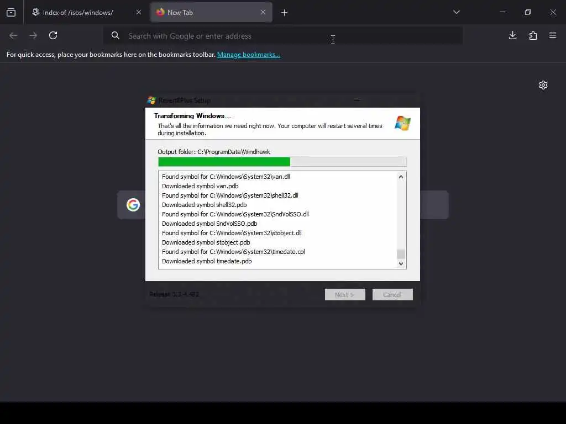Image resolution: width=566 pixels, height=424 pixels.
Task: Click the 'Output folder: C:\ProgramData\Windhawk' text
Action: pos(214,152)
